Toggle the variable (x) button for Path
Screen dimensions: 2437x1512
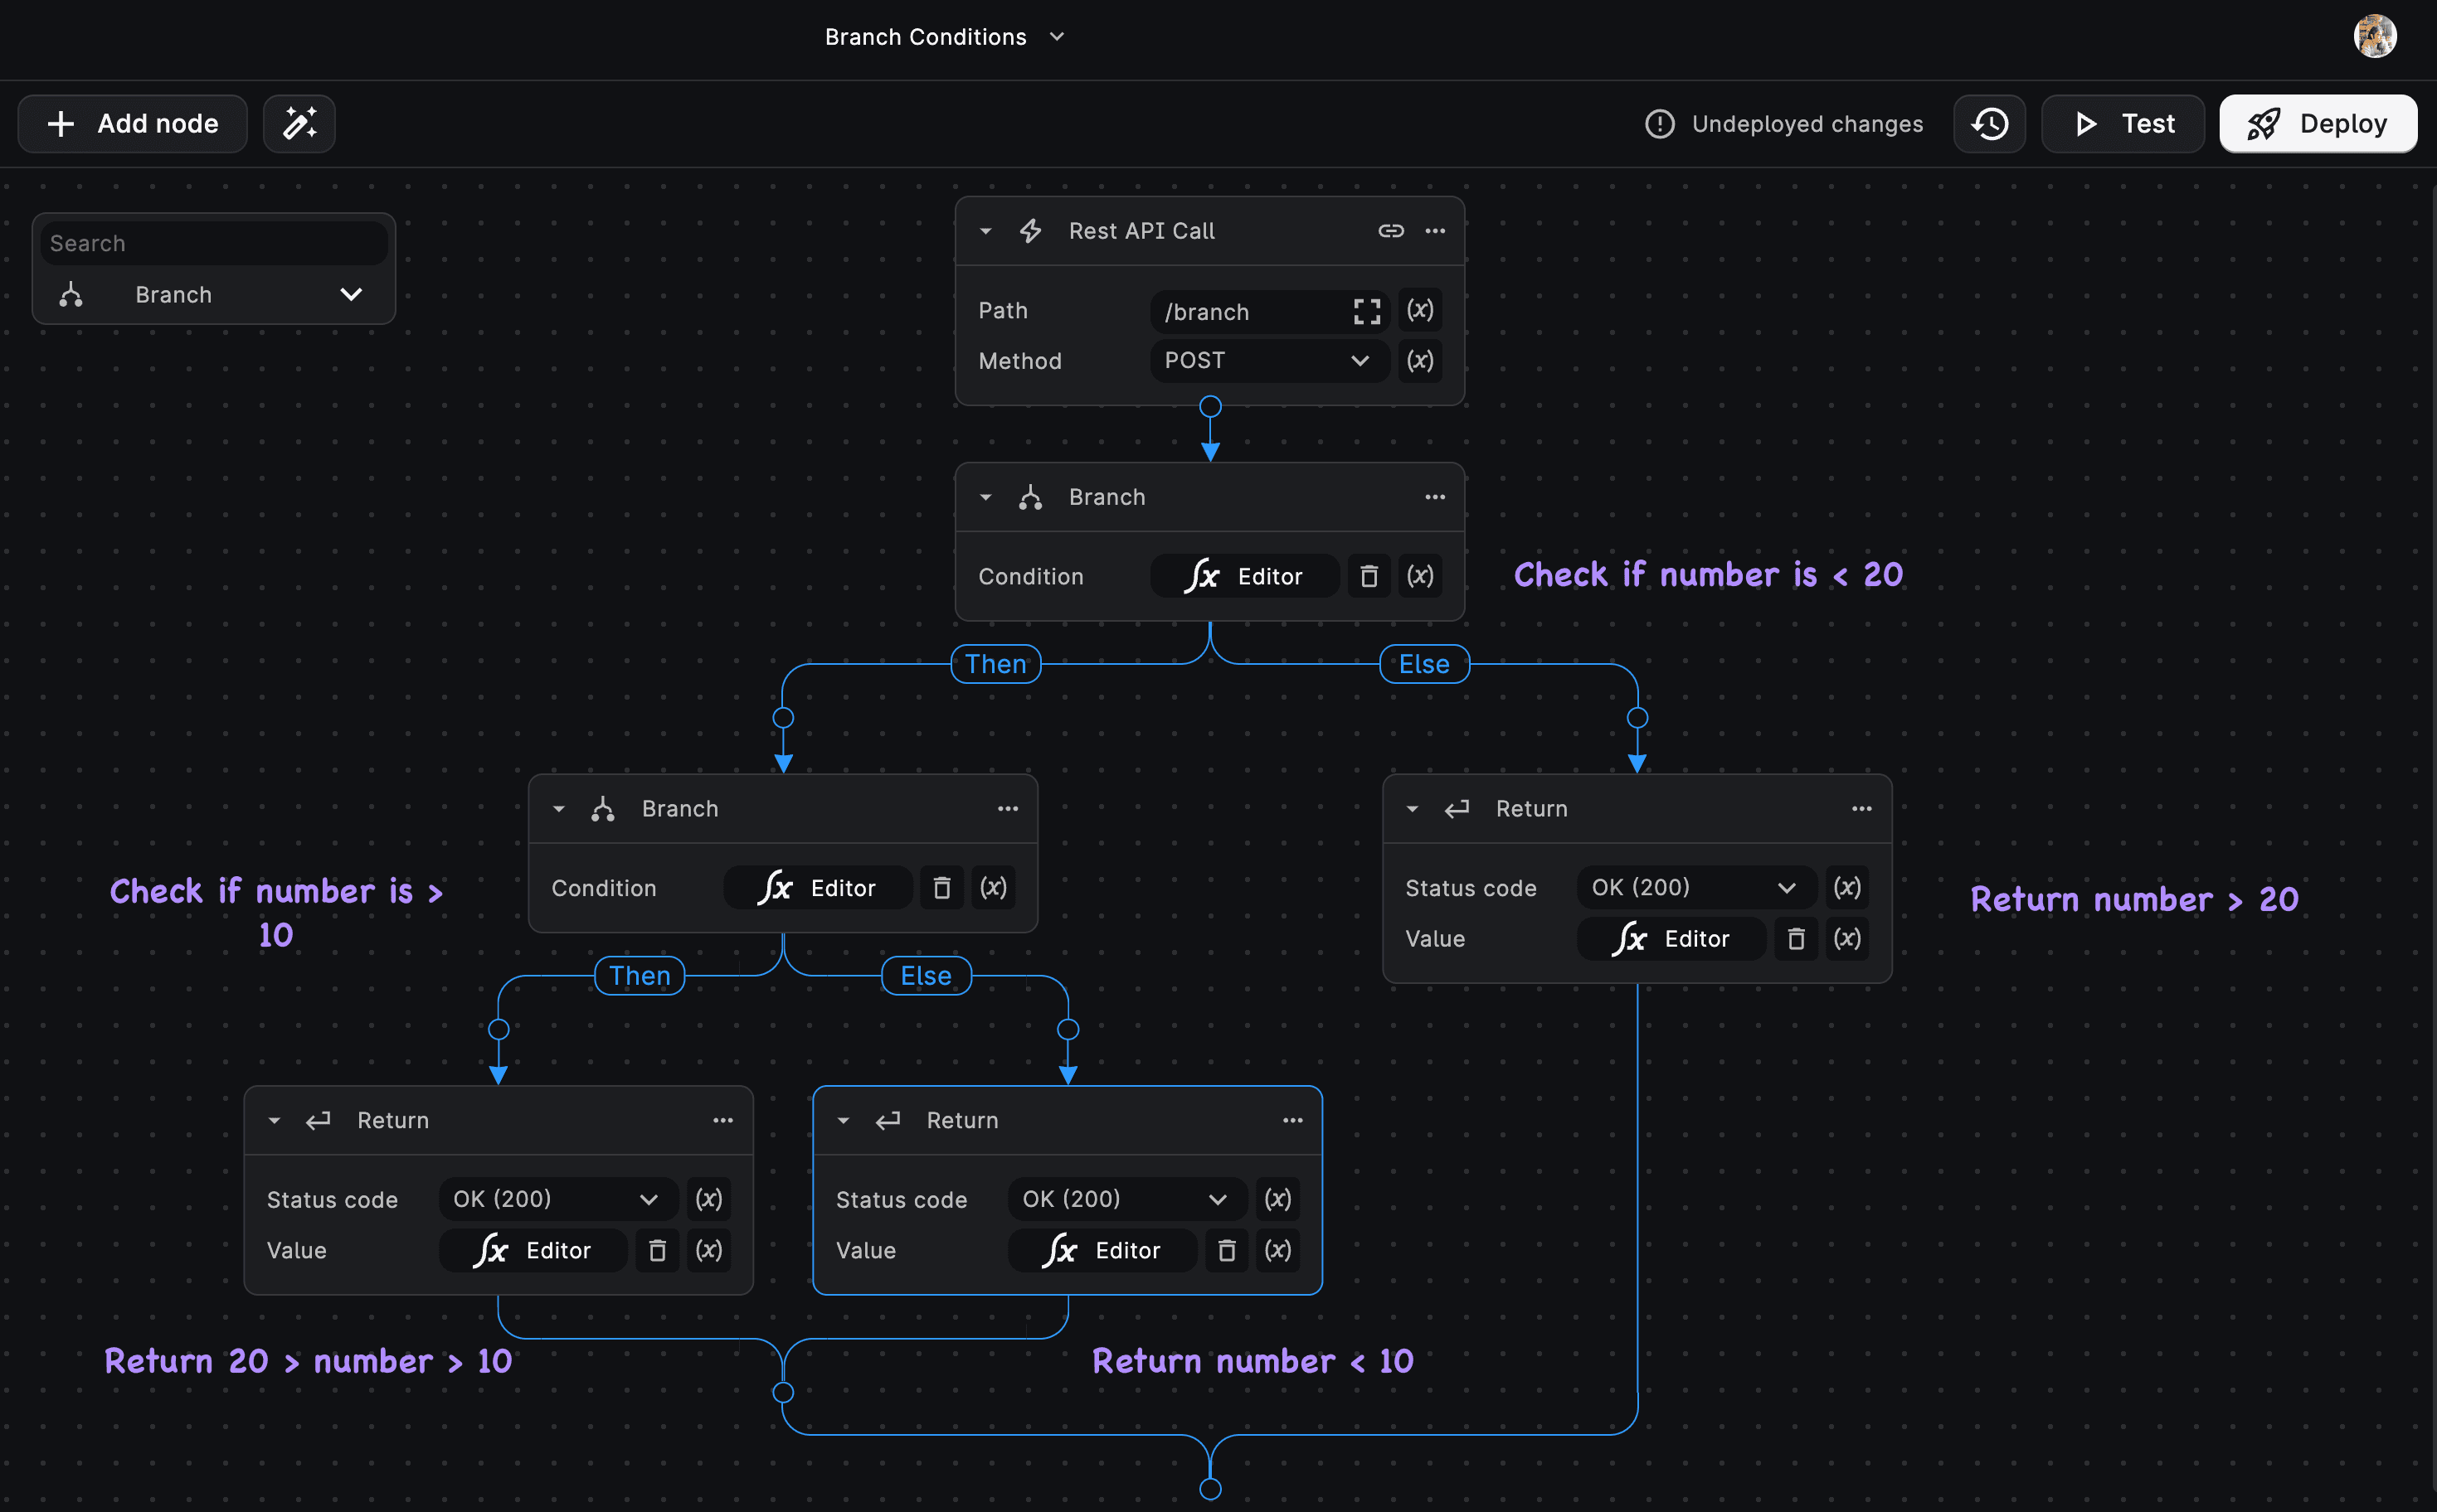coord(1419,311)
